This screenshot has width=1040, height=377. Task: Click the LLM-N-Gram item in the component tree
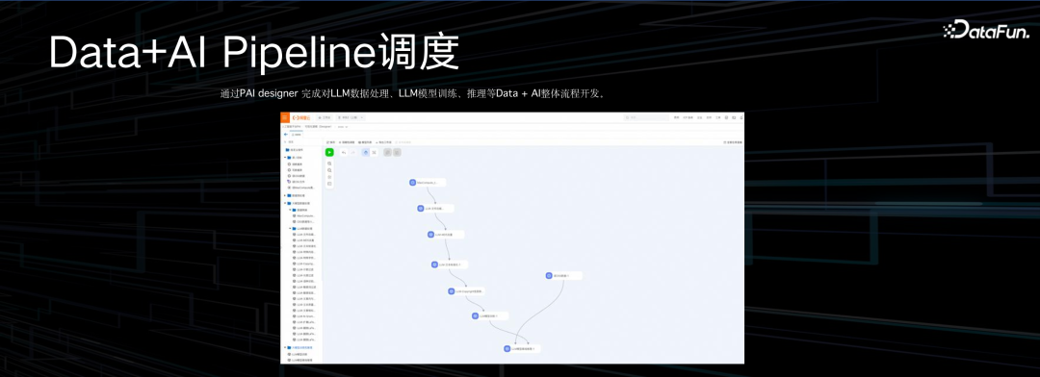pos(303,316)
